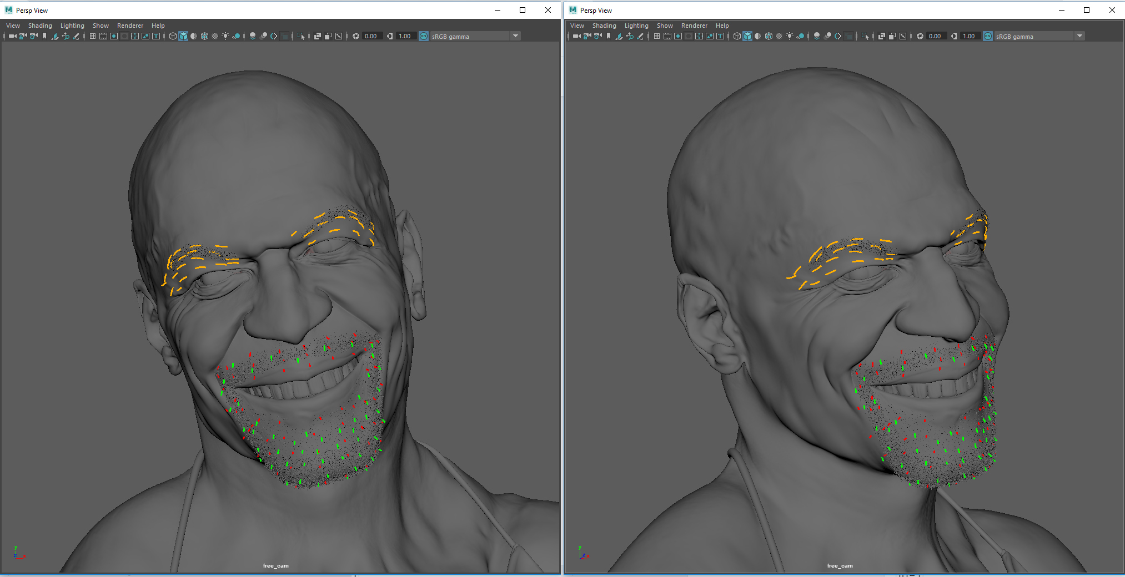Open Bookmarks icon in left viewport toolbar
The height and width of the screenshot is (577, 1125).
pos(44,36)
